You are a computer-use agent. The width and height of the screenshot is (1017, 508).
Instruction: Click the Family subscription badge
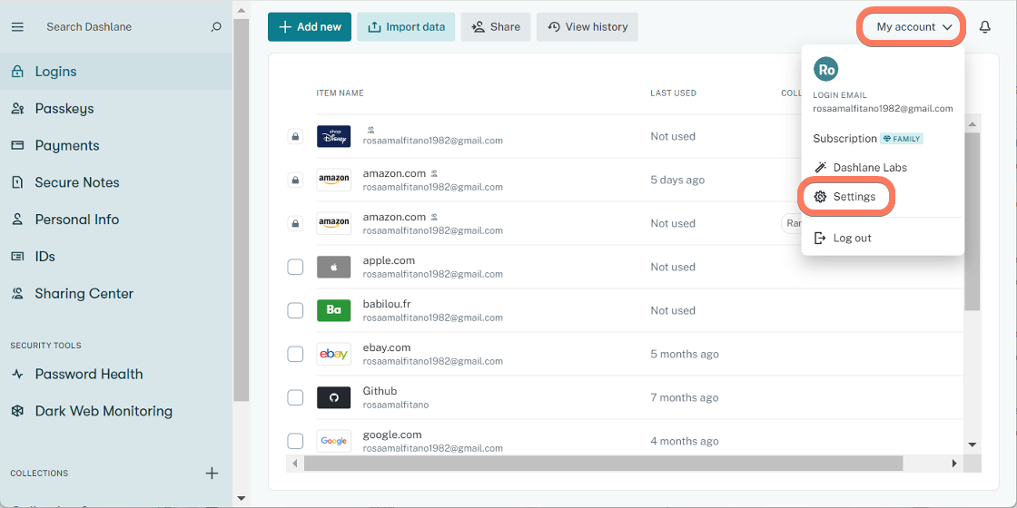902,139
